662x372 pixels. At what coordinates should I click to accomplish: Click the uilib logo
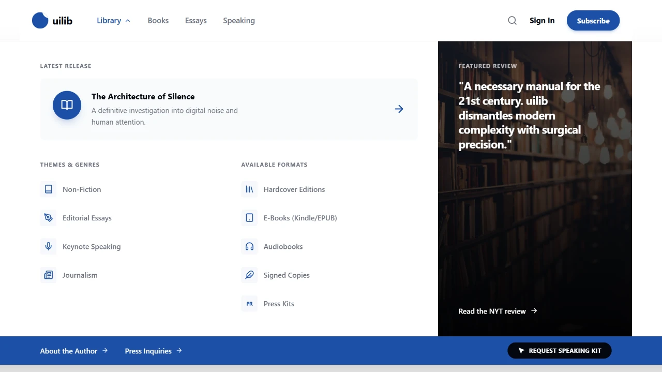[x=52, y=20]
